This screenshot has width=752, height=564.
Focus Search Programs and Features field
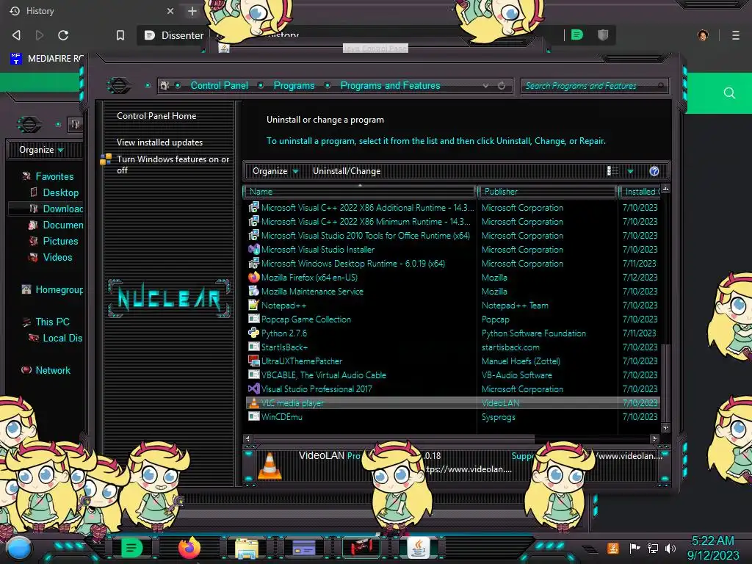[594, 86]
